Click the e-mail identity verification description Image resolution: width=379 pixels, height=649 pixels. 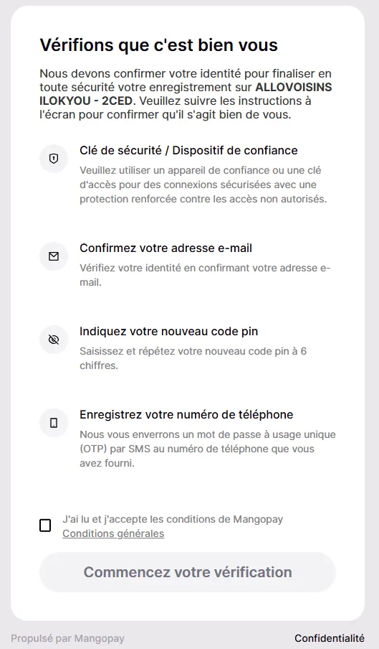[205, 275]
